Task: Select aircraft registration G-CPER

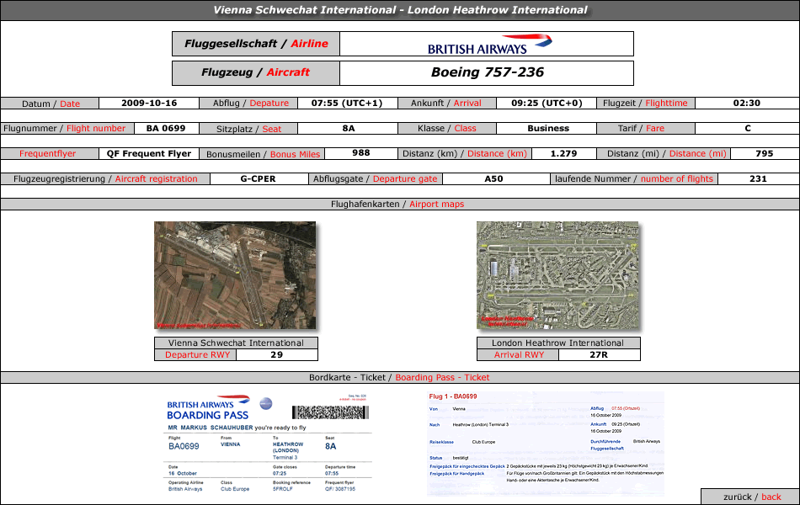Action: [259, 179]
